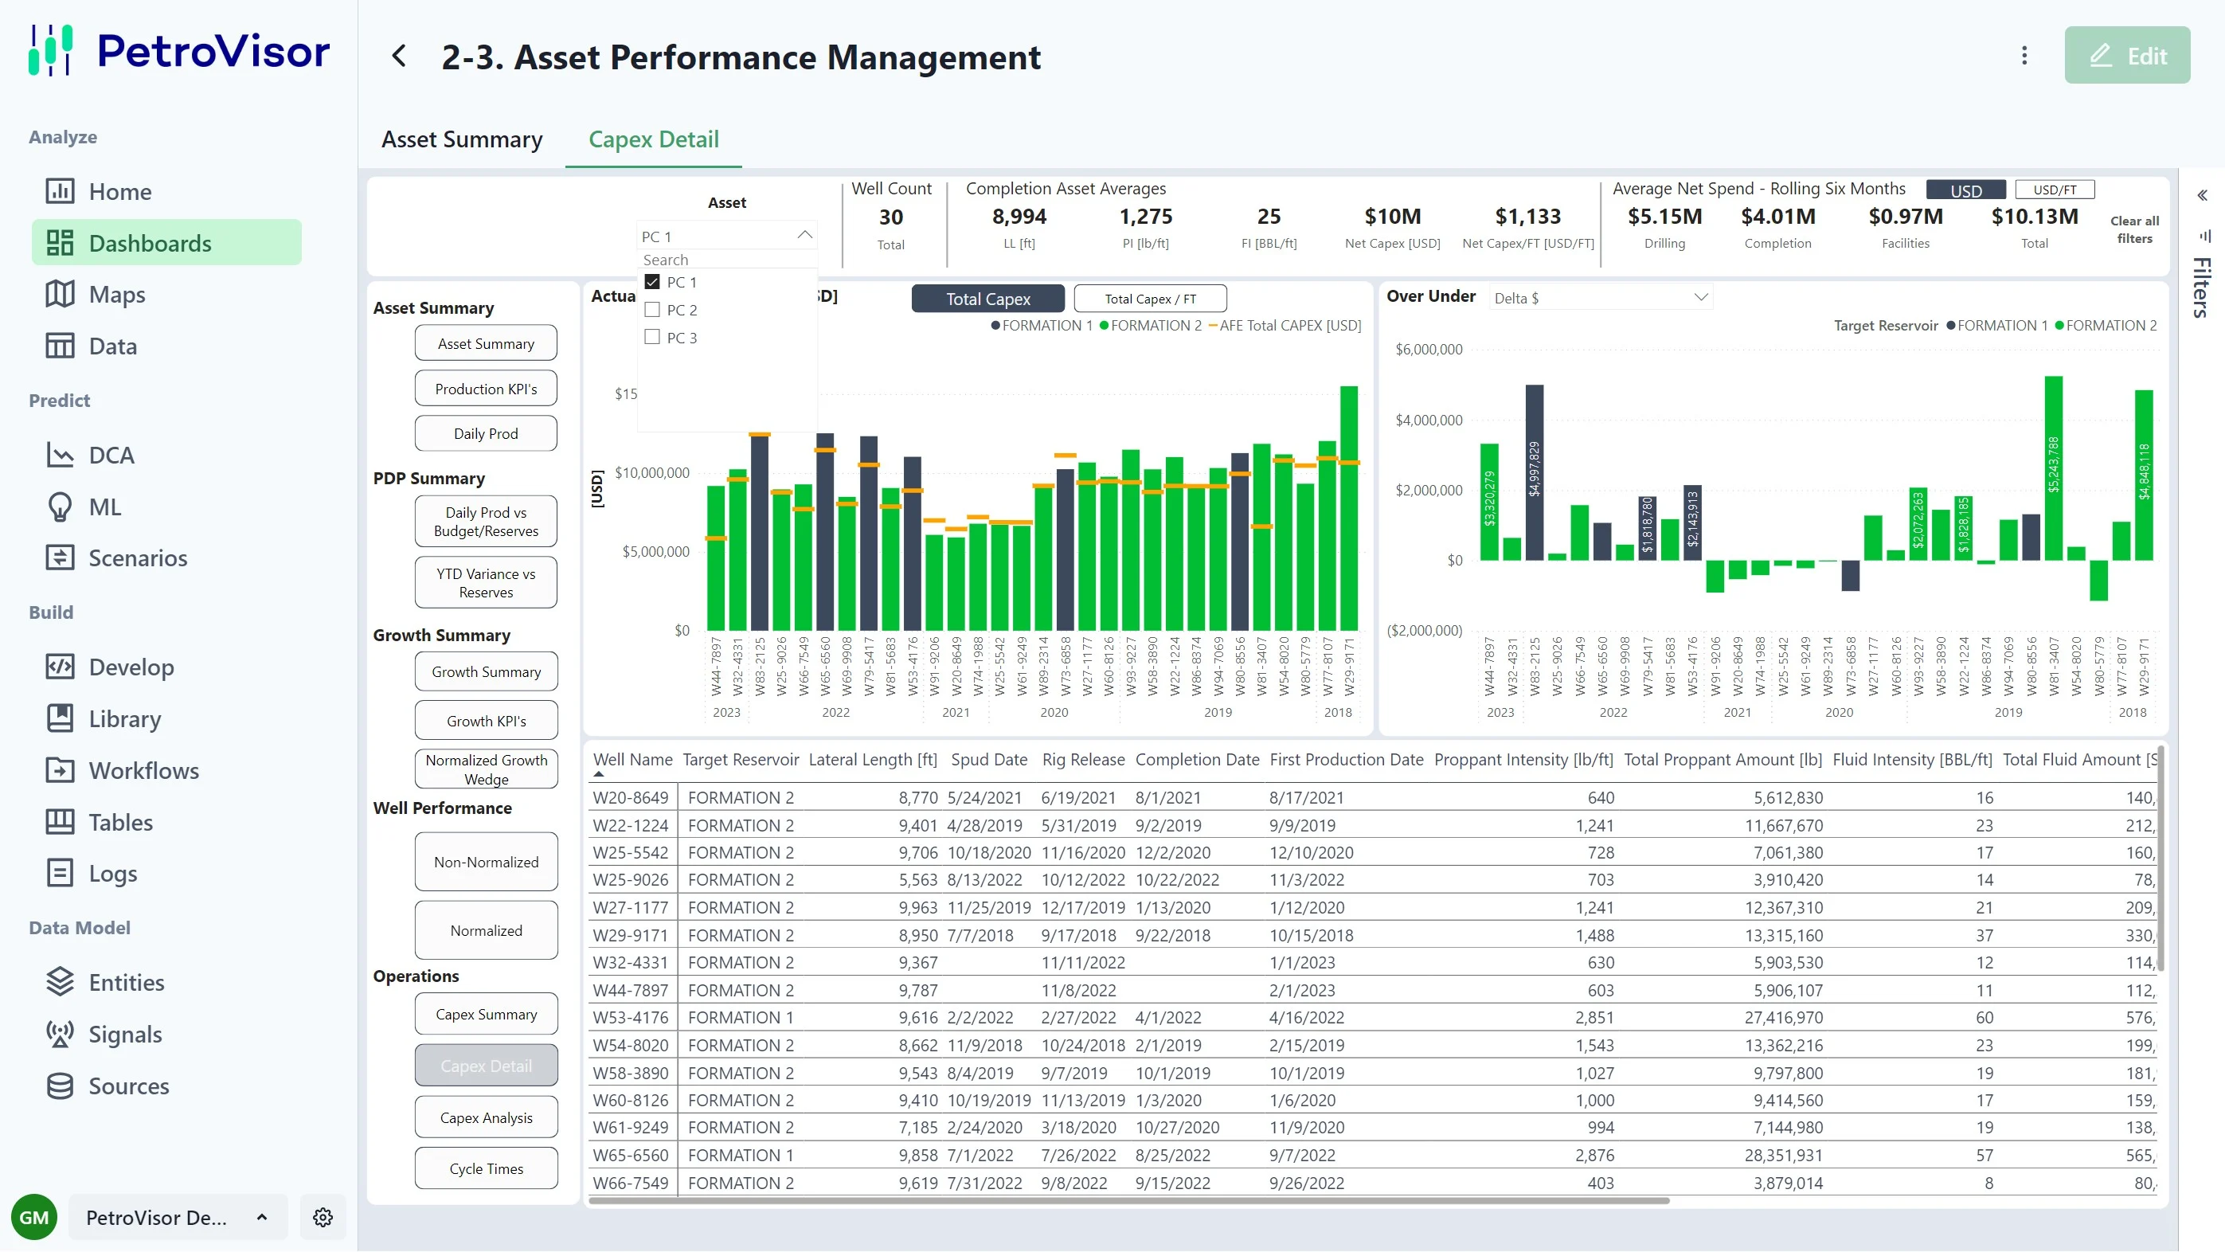Open ML lightbulb icon
The height and width of the screenshot is (1252, 2225).
(x=60, y=507)
